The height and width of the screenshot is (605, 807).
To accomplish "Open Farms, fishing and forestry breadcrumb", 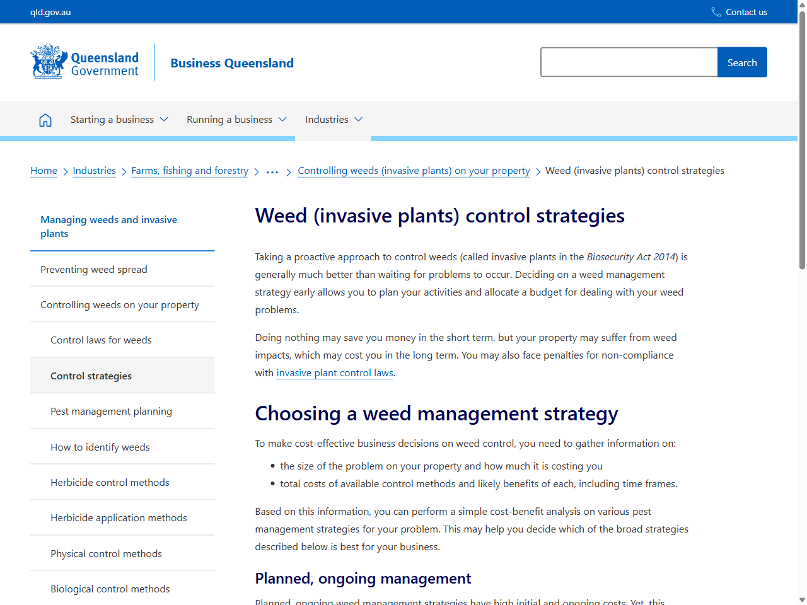I will coord(190,171).
